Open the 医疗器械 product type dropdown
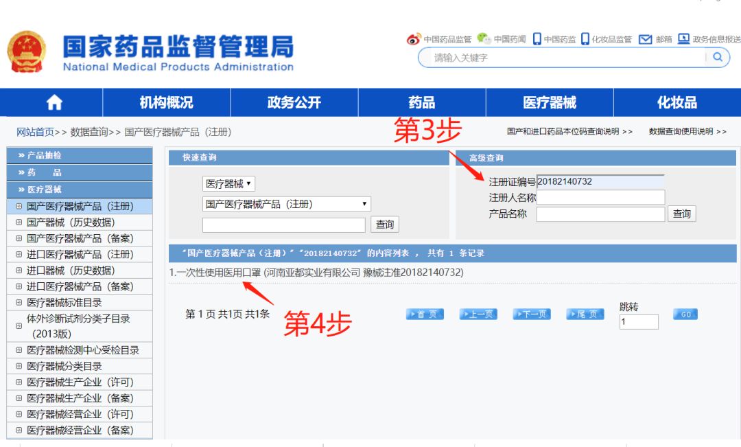The width and height of the screenshot is (741, 447). (x=228, y=183)
